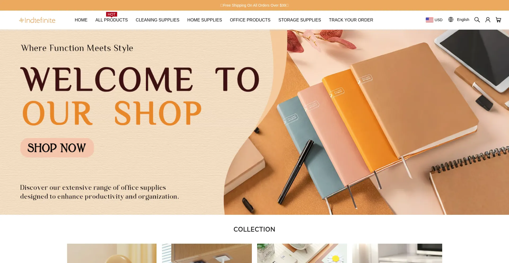Viewport: 509px width, 263px height.
Task: Click TRACK YOUR ORDER link
Action: pyautogui.click(x=351, y=20)
